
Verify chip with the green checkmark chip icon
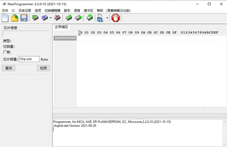(x=69, y=18)
